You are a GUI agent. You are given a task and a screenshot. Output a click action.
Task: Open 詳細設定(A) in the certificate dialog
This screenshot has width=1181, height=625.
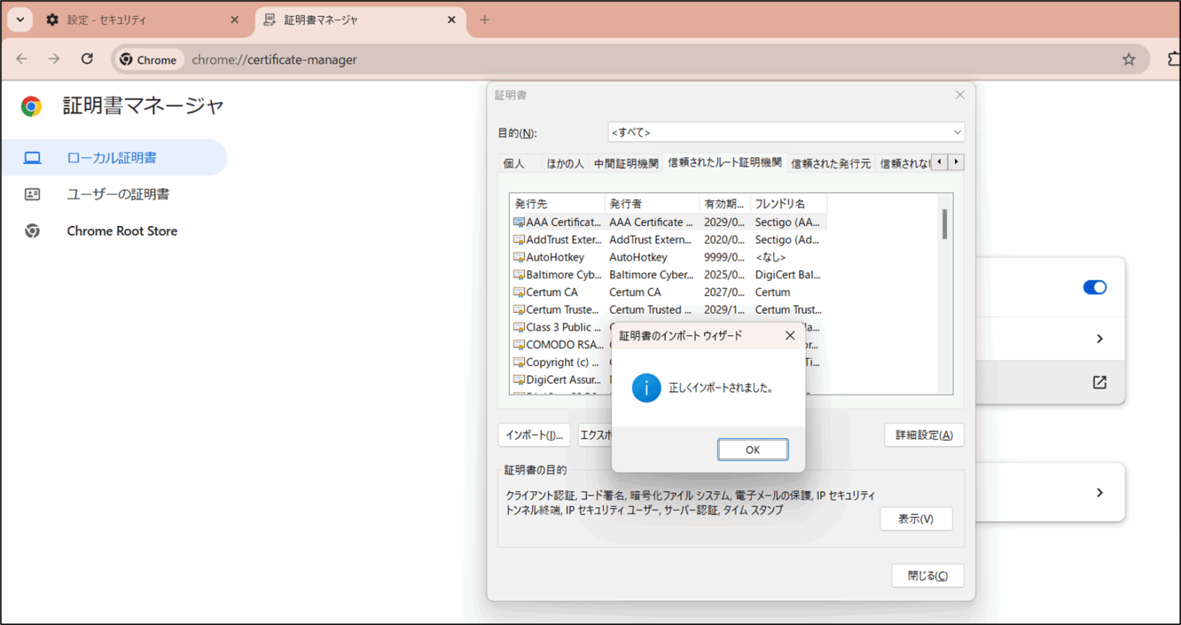click(923, 434)
